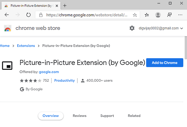This screenshot has height=127, width=187.
Task: Click the forward navigation arrow
Action: pyautogui.click(x=18, y=15)
